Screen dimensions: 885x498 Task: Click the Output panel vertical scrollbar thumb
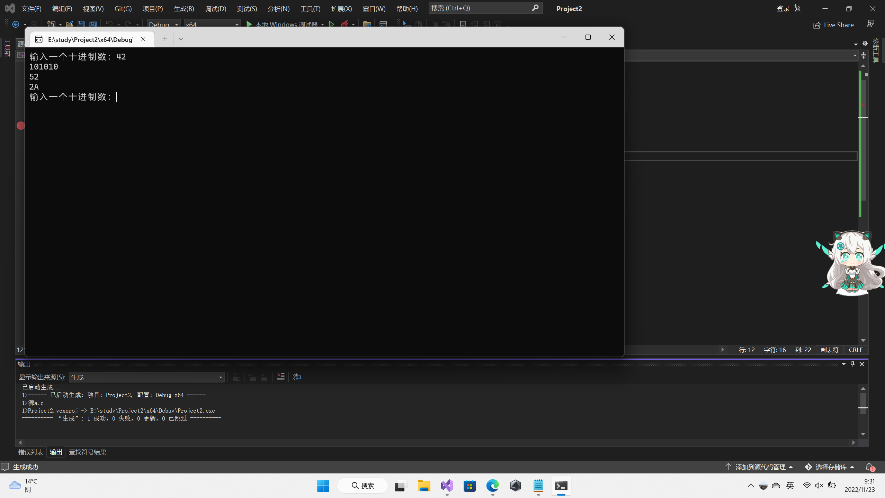pyautogui.click(x=863, y=401)
